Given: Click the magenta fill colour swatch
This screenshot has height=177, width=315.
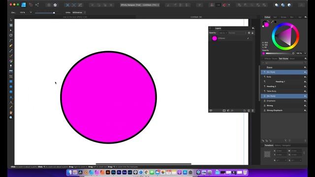Looking at the screenshot, I should tap(266, 25).
